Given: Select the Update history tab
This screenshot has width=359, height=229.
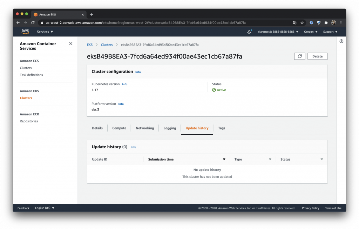Looking at the screenshot, I should click(197, 128).
